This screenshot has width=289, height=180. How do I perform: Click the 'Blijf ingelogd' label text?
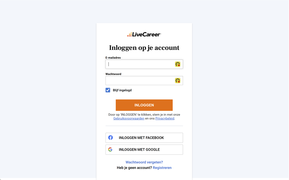tap(122, 90)
